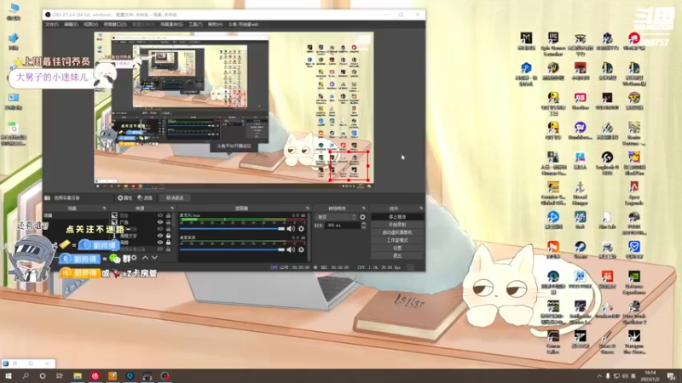This screenshot has width=682, height=383.
Task: Open the Windows Start menu
Action: (x=9, y=376)
